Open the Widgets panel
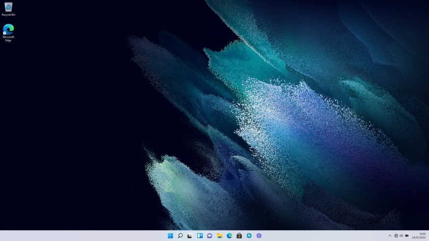 200,236
